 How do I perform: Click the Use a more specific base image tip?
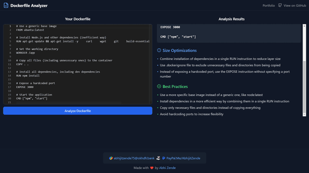(x=211, y=95)
